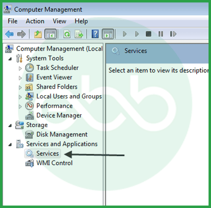Click the Export List toolbar icon
This screenshot has height=208, width=211.
[79, 34]
